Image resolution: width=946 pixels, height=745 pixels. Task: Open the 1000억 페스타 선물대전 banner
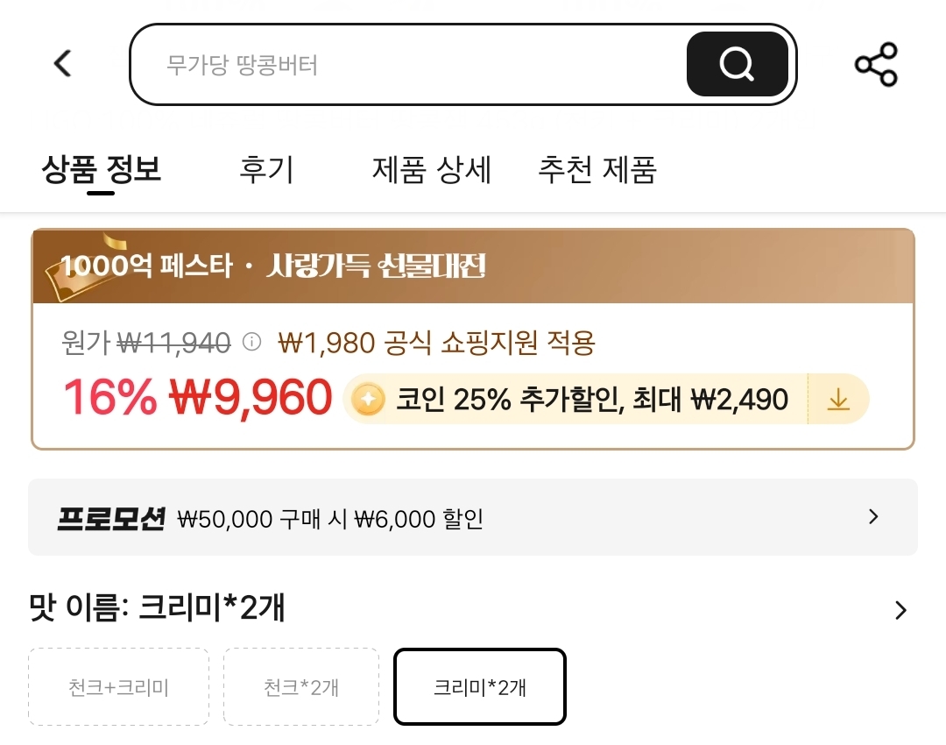click(473, 266)
